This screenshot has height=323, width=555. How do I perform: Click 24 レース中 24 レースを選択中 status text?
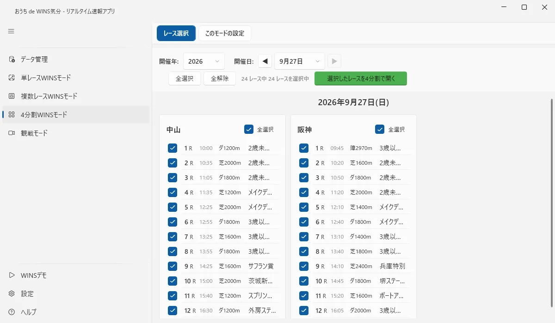coord(275,79)
